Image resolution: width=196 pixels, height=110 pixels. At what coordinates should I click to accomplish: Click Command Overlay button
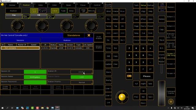[171, 92]
